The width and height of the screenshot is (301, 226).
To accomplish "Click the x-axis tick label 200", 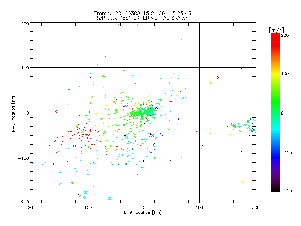I will point(256,208).
